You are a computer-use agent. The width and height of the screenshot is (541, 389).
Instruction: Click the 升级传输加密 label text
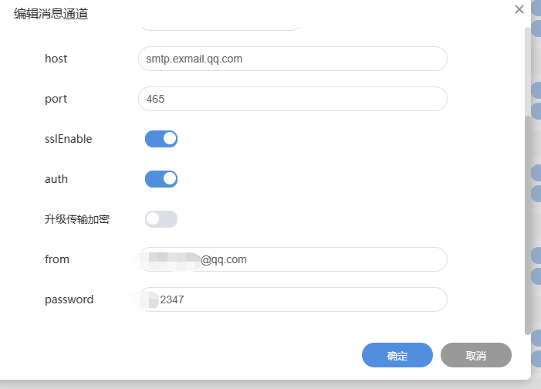[77, 219]
